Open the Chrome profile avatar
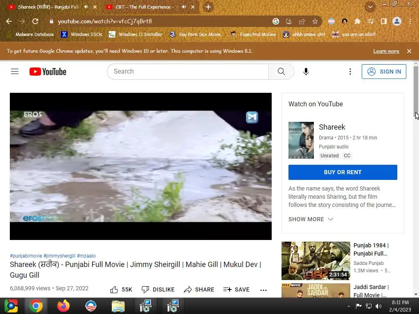 coord(397,21)
